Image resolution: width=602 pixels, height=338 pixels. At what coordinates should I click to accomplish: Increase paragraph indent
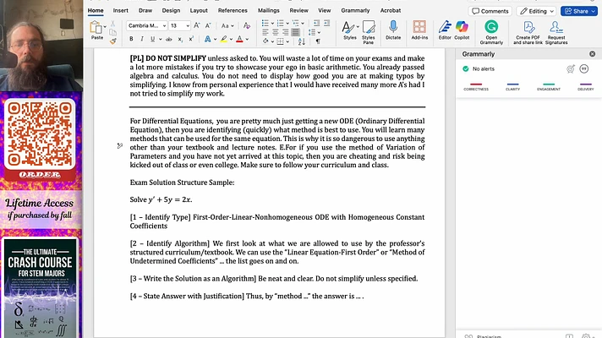326,24
